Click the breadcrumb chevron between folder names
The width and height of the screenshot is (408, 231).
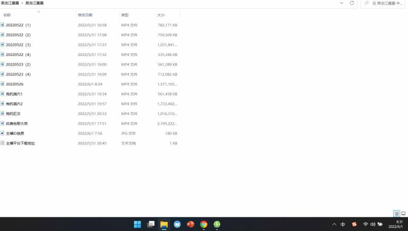pos(22,3)
